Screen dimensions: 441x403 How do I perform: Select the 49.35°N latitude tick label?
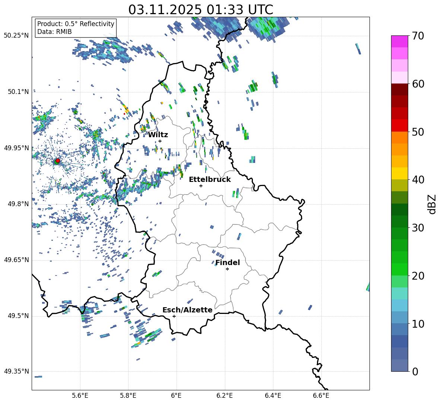pyautogui.click(x=16, y=371)
